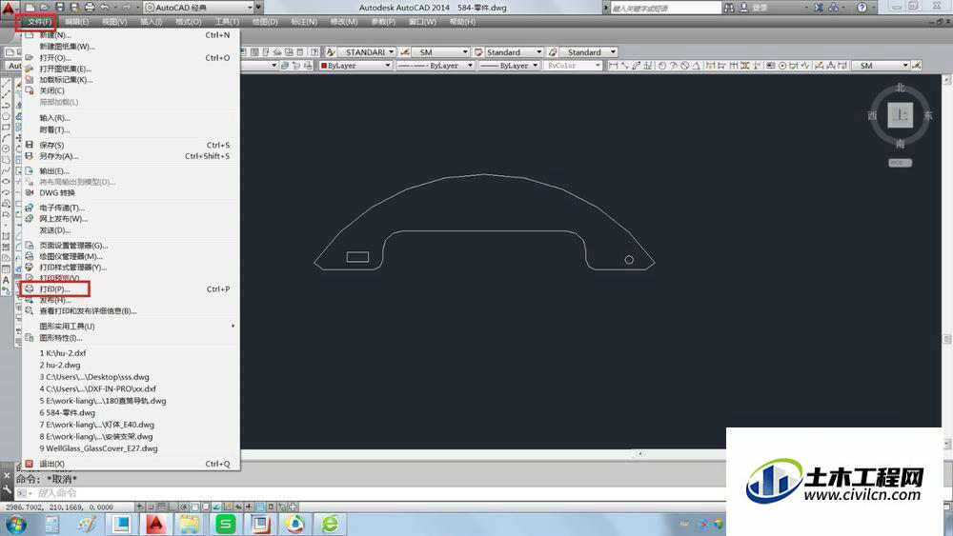Toggle Ortho Mode in status bar

pyautogui.click(x=172, y=506)
